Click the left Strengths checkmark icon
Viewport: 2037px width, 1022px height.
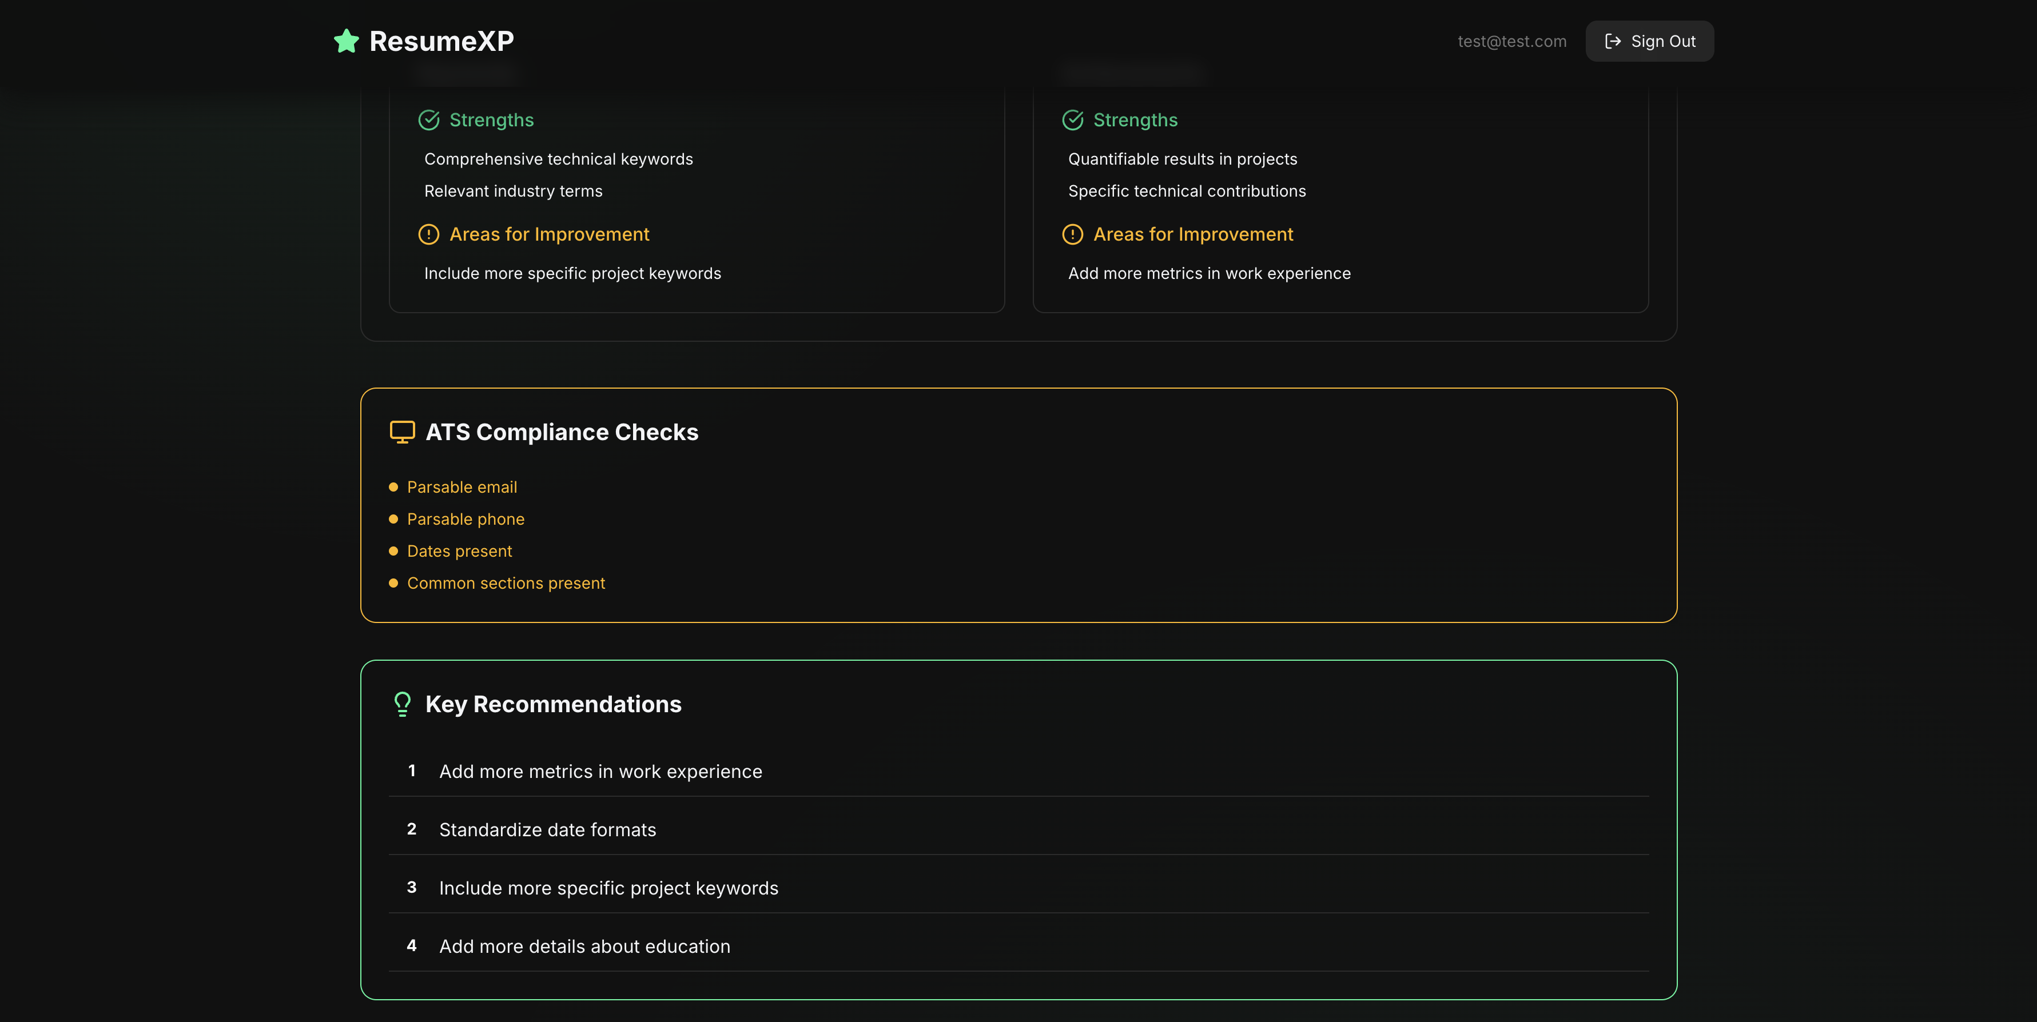(x=428, y=120)
